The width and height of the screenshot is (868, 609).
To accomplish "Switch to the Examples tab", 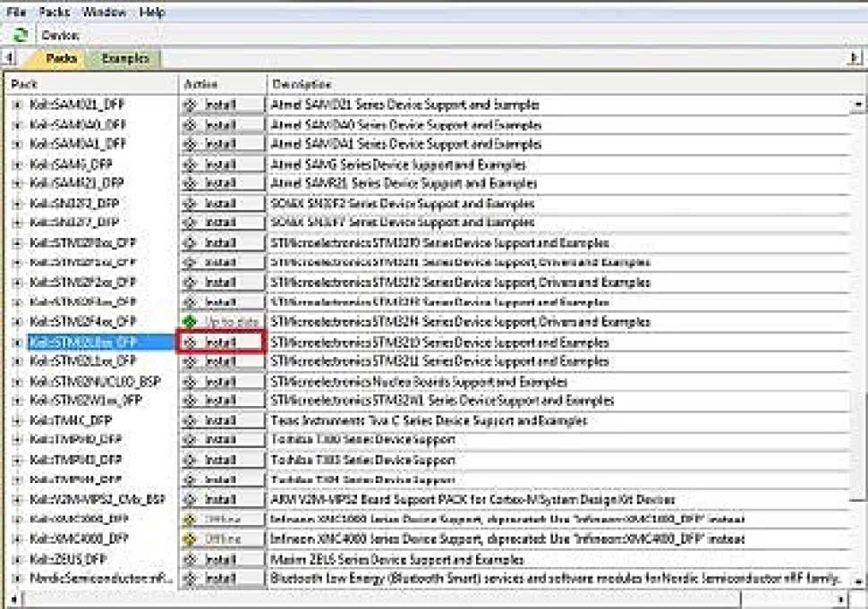I will pos(125,58).
